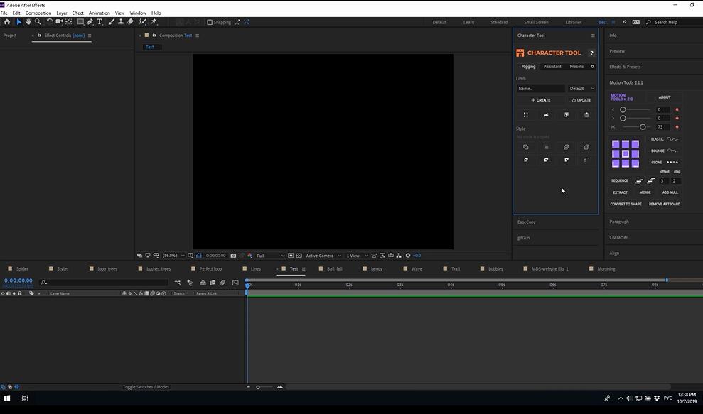Click the Home icon in the toolbar

[6, 21]
